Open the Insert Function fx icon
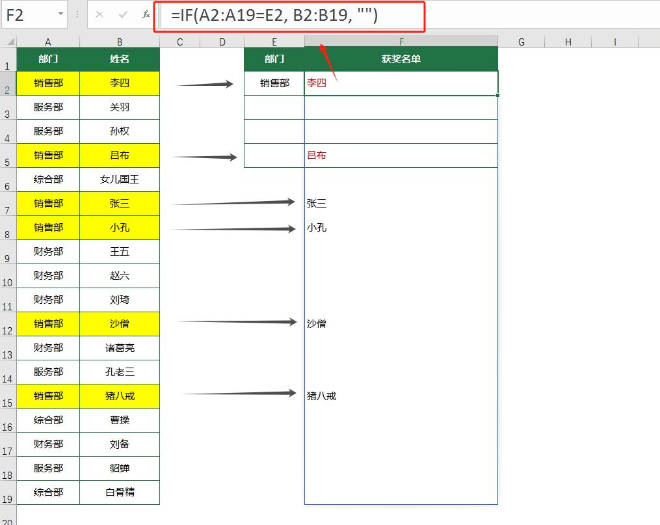660x525 pixels. click(146, 15)
